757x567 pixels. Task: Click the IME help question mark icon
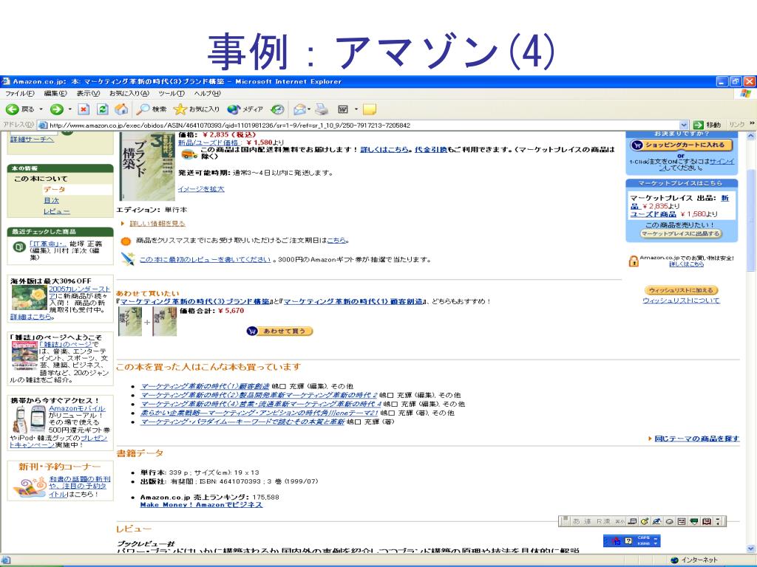coord(628,541)
